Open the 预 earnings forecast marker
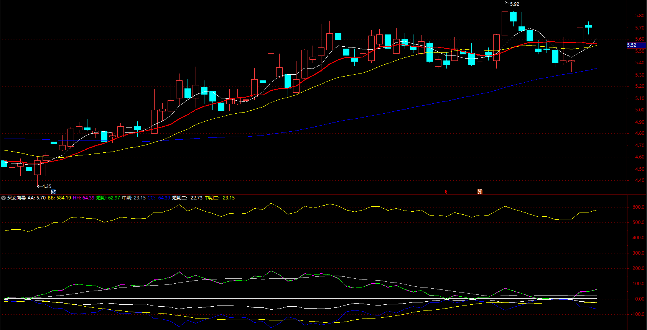Viewport: 647px width, 330px height. pos(480,192)
